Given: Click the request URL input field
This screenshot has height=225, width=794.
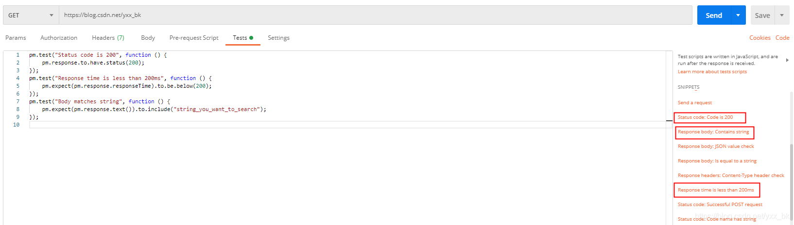Looking at the screenshot, I should 375,16.
